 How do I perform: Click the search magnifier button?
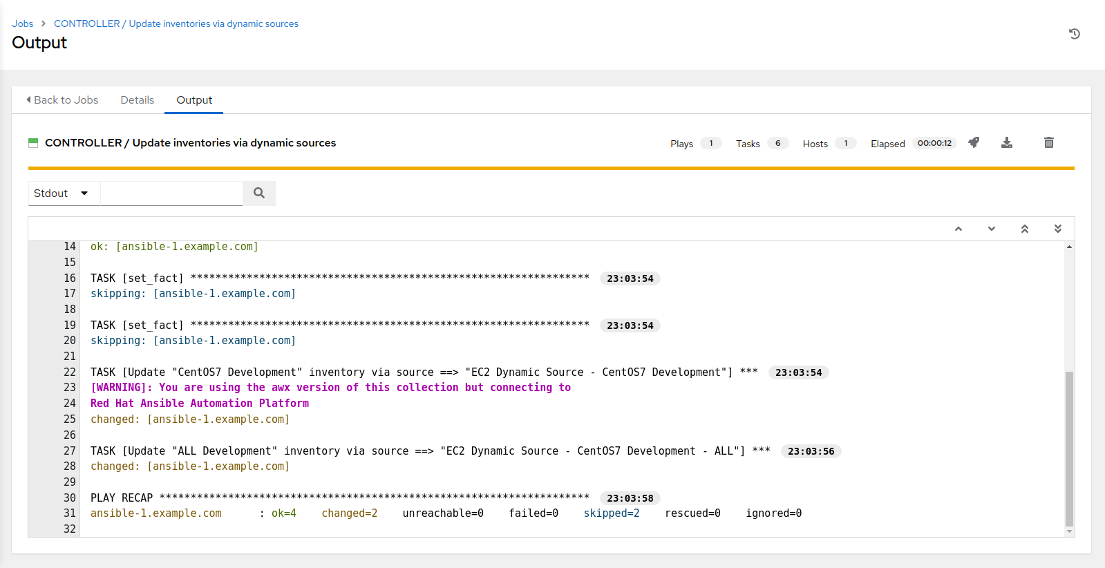click(259, 193)
